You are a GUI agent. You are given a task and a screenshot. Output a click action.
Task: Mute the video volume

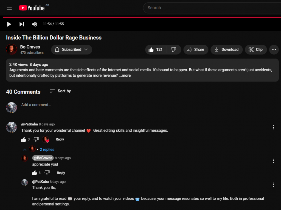click(34, 24)
